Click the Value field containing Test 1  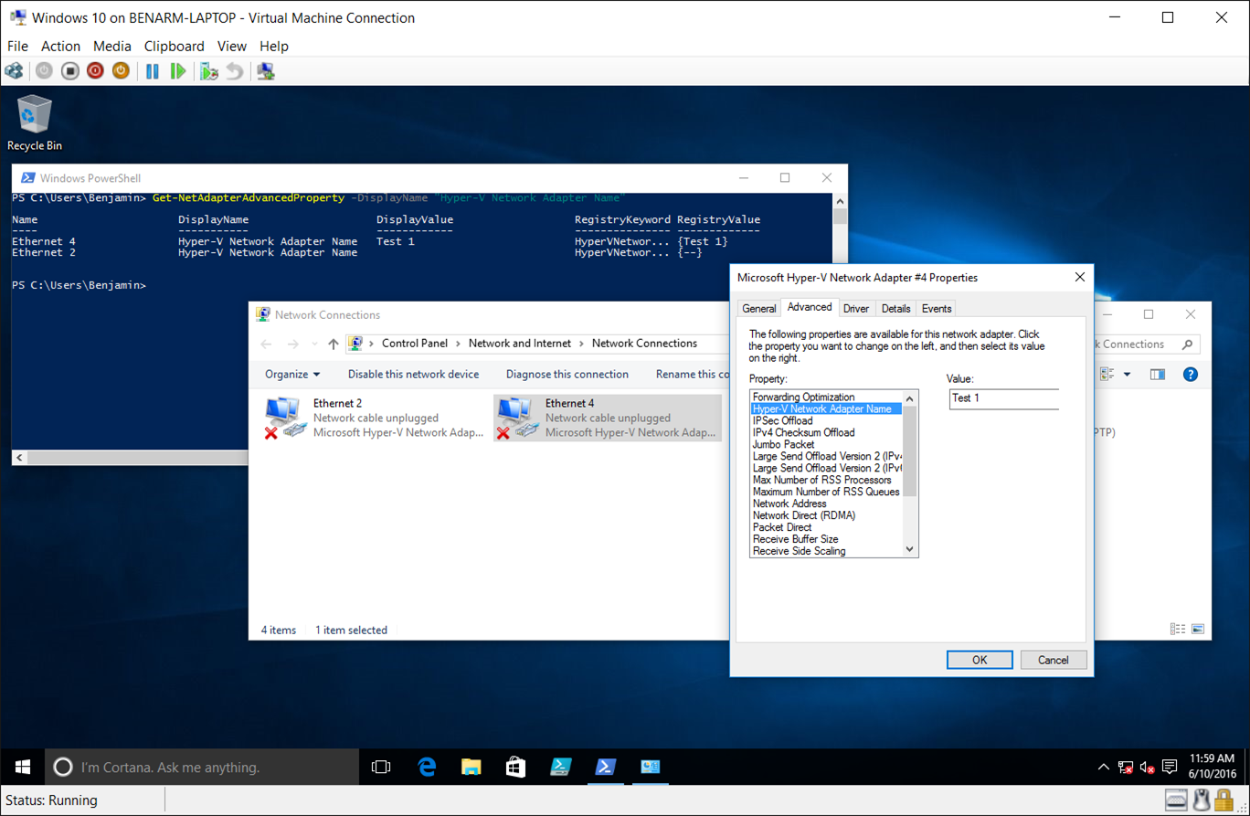tap(1004, 398)
